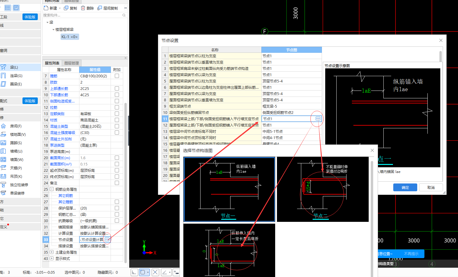Click 取消 button in 节点设置 dialog
The image size is (458, 277).
point(431,187)
